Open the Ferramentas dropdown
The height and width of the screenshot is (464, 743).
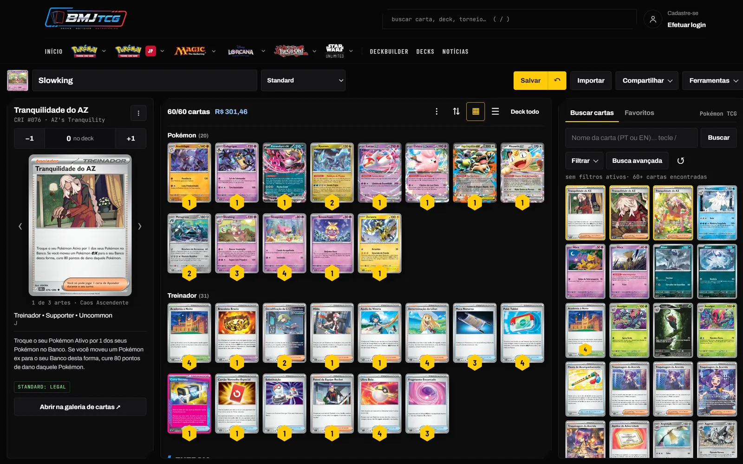(x=713, y=80)
